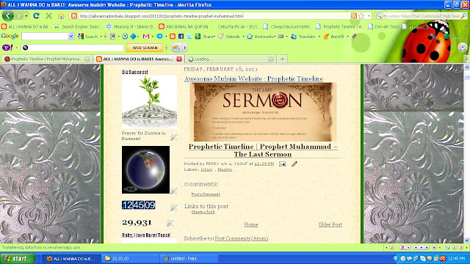
Task: Reload the page with the blue Refresh icon
Action: (36, 16)
